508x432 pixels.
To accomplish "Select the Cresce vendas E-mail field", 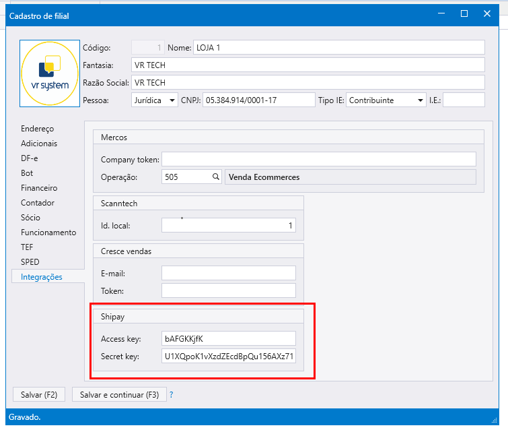I will coord(228,273).
